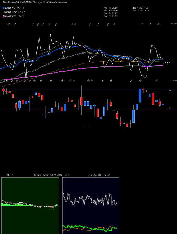Click the blue DOW ST legend square

pos(4,8)
